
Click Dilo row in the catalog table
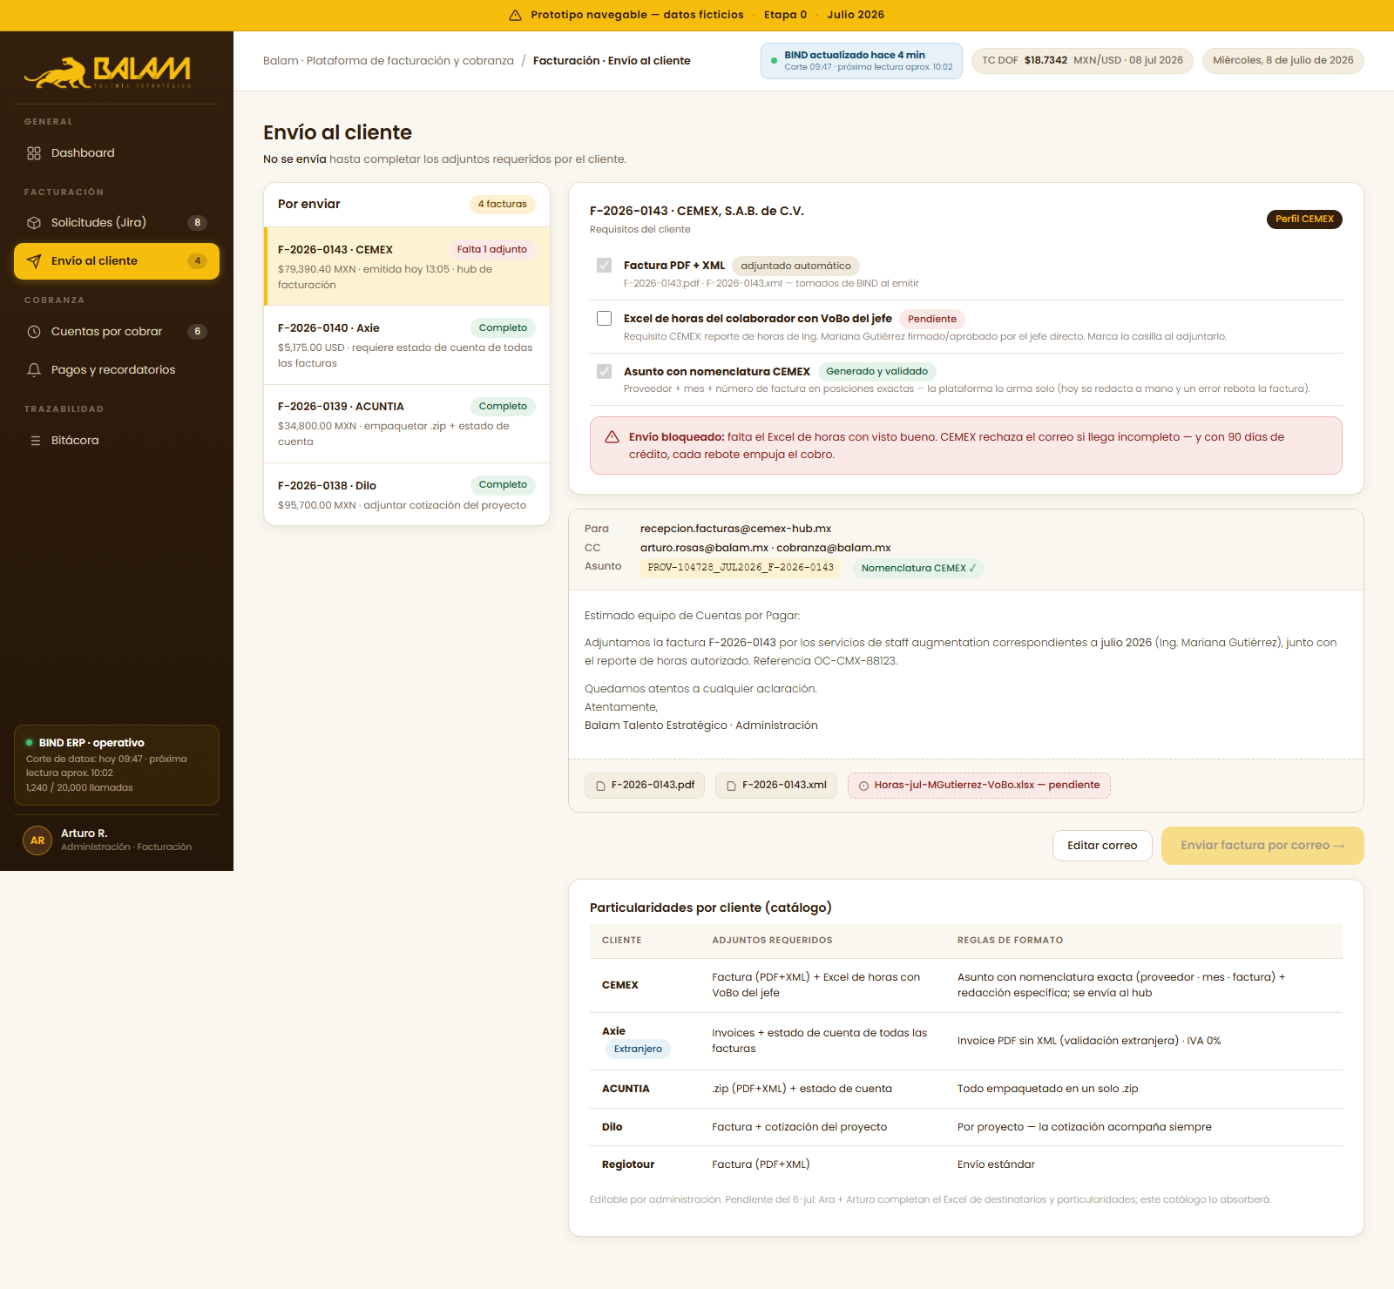pyautogui.click(x=966, y=1127)
